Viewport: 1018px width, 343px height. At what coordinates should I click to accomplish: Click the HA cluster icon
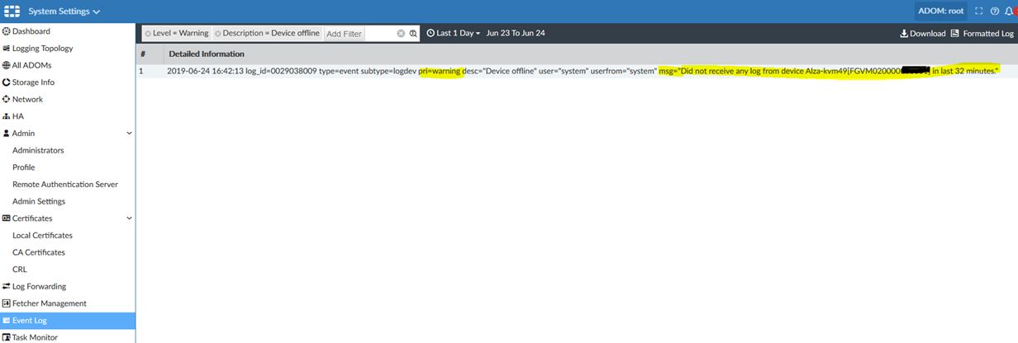6,116
